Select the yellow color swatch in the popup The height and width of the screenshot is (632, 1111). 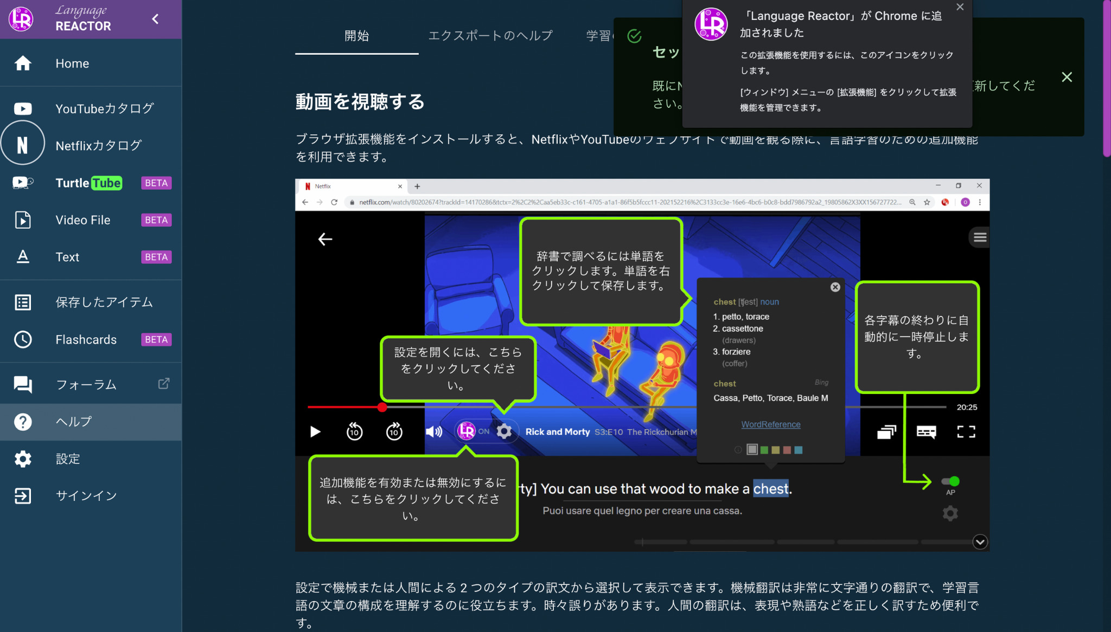tap(776, 450)
